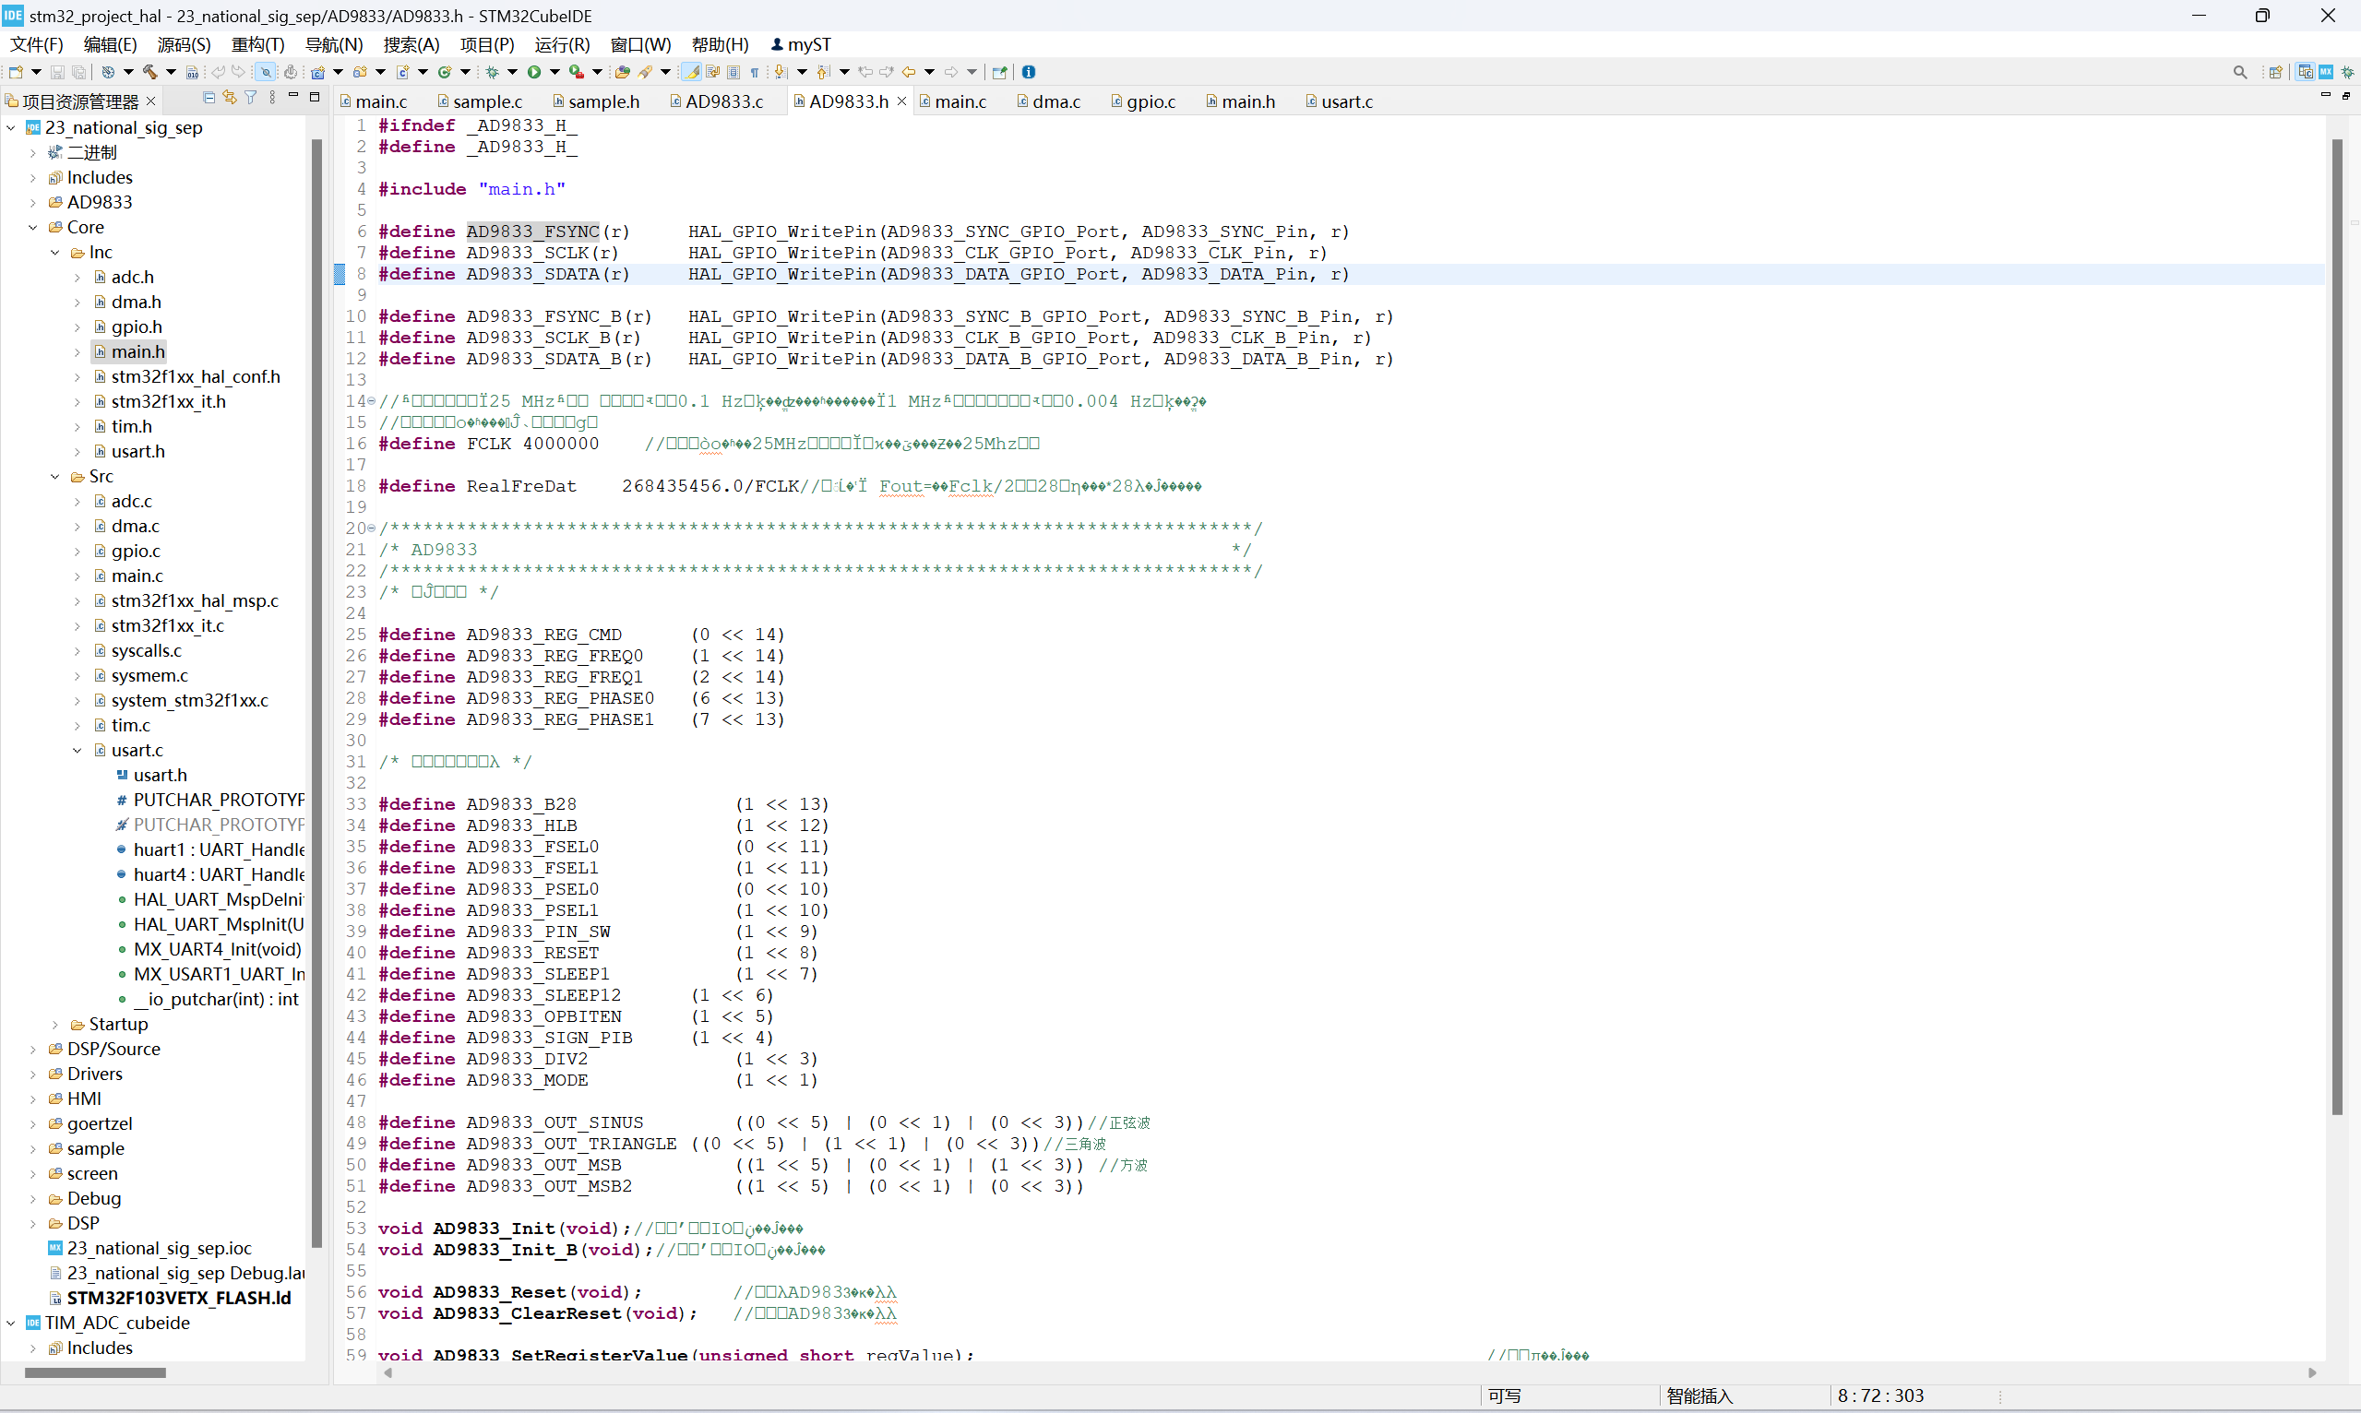Expand the Startup folder node

click(x=55, y=1024)
